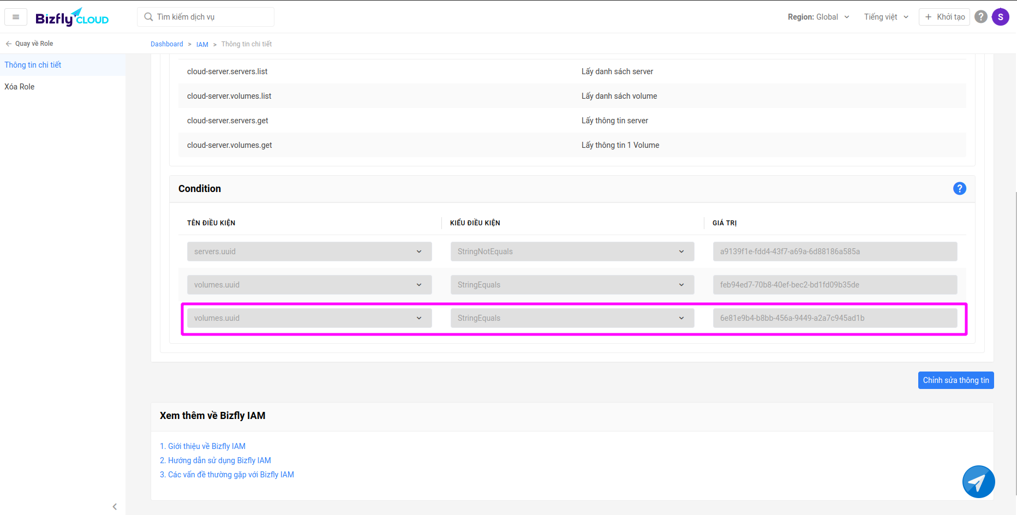Open the servers.uuid condition name dropdown
Image resolution: width=1017 pixels, height=515 pixels.
309,251
